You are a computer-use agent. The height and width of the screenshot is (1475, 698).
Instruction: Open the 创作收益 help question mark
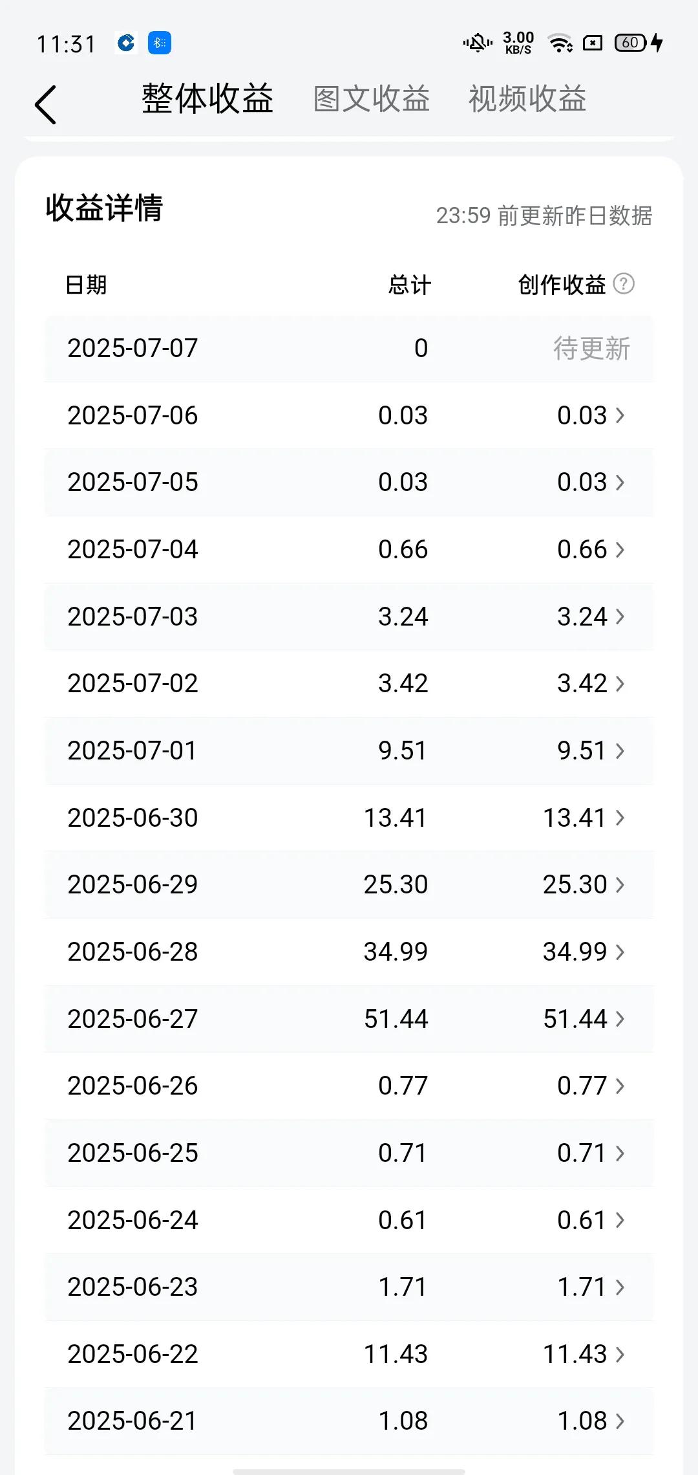(624, 283)
